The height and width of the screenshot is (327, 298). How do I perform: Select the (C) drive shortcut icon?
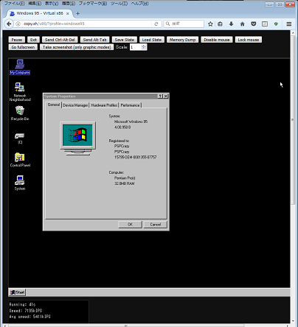click(x=20, y=138)
